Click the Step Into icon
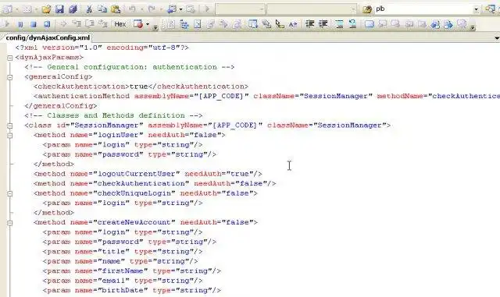 pyautogui.click(x=77, y=24)
